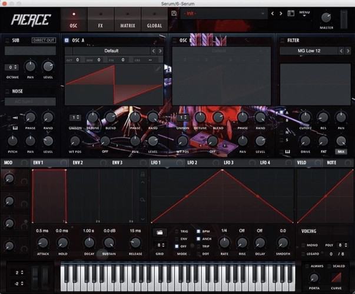Switch to the MATRIX tab
The height and width of the screenshot is (294, 355).
[x=128, y=19]
